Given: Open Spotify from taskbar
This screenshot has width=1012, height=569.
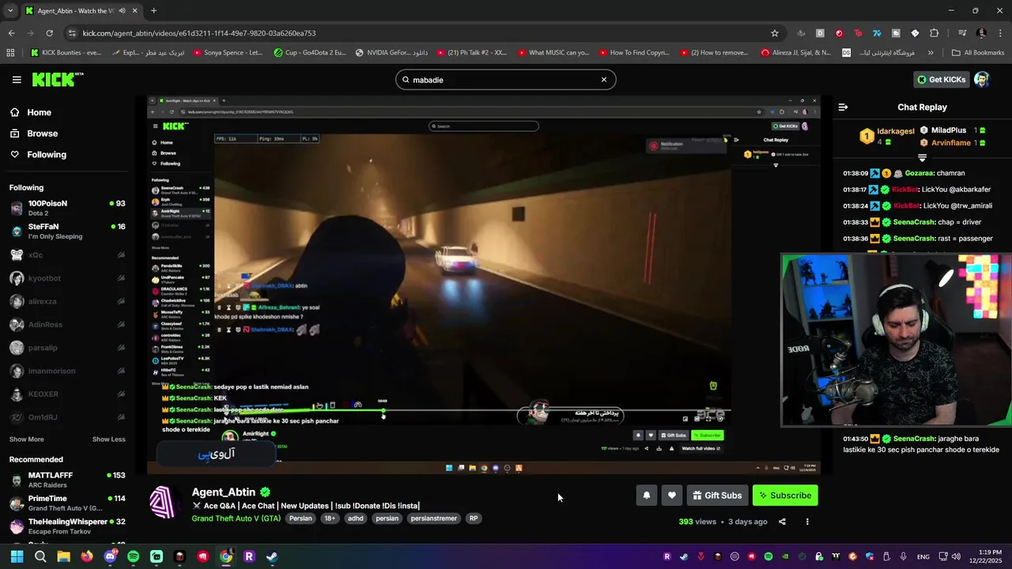Looking at the screenshot, I should [x=133, y=556].
